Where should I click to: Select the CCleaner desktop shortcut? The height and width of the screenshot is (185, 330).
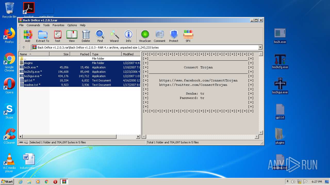point(9,136)
